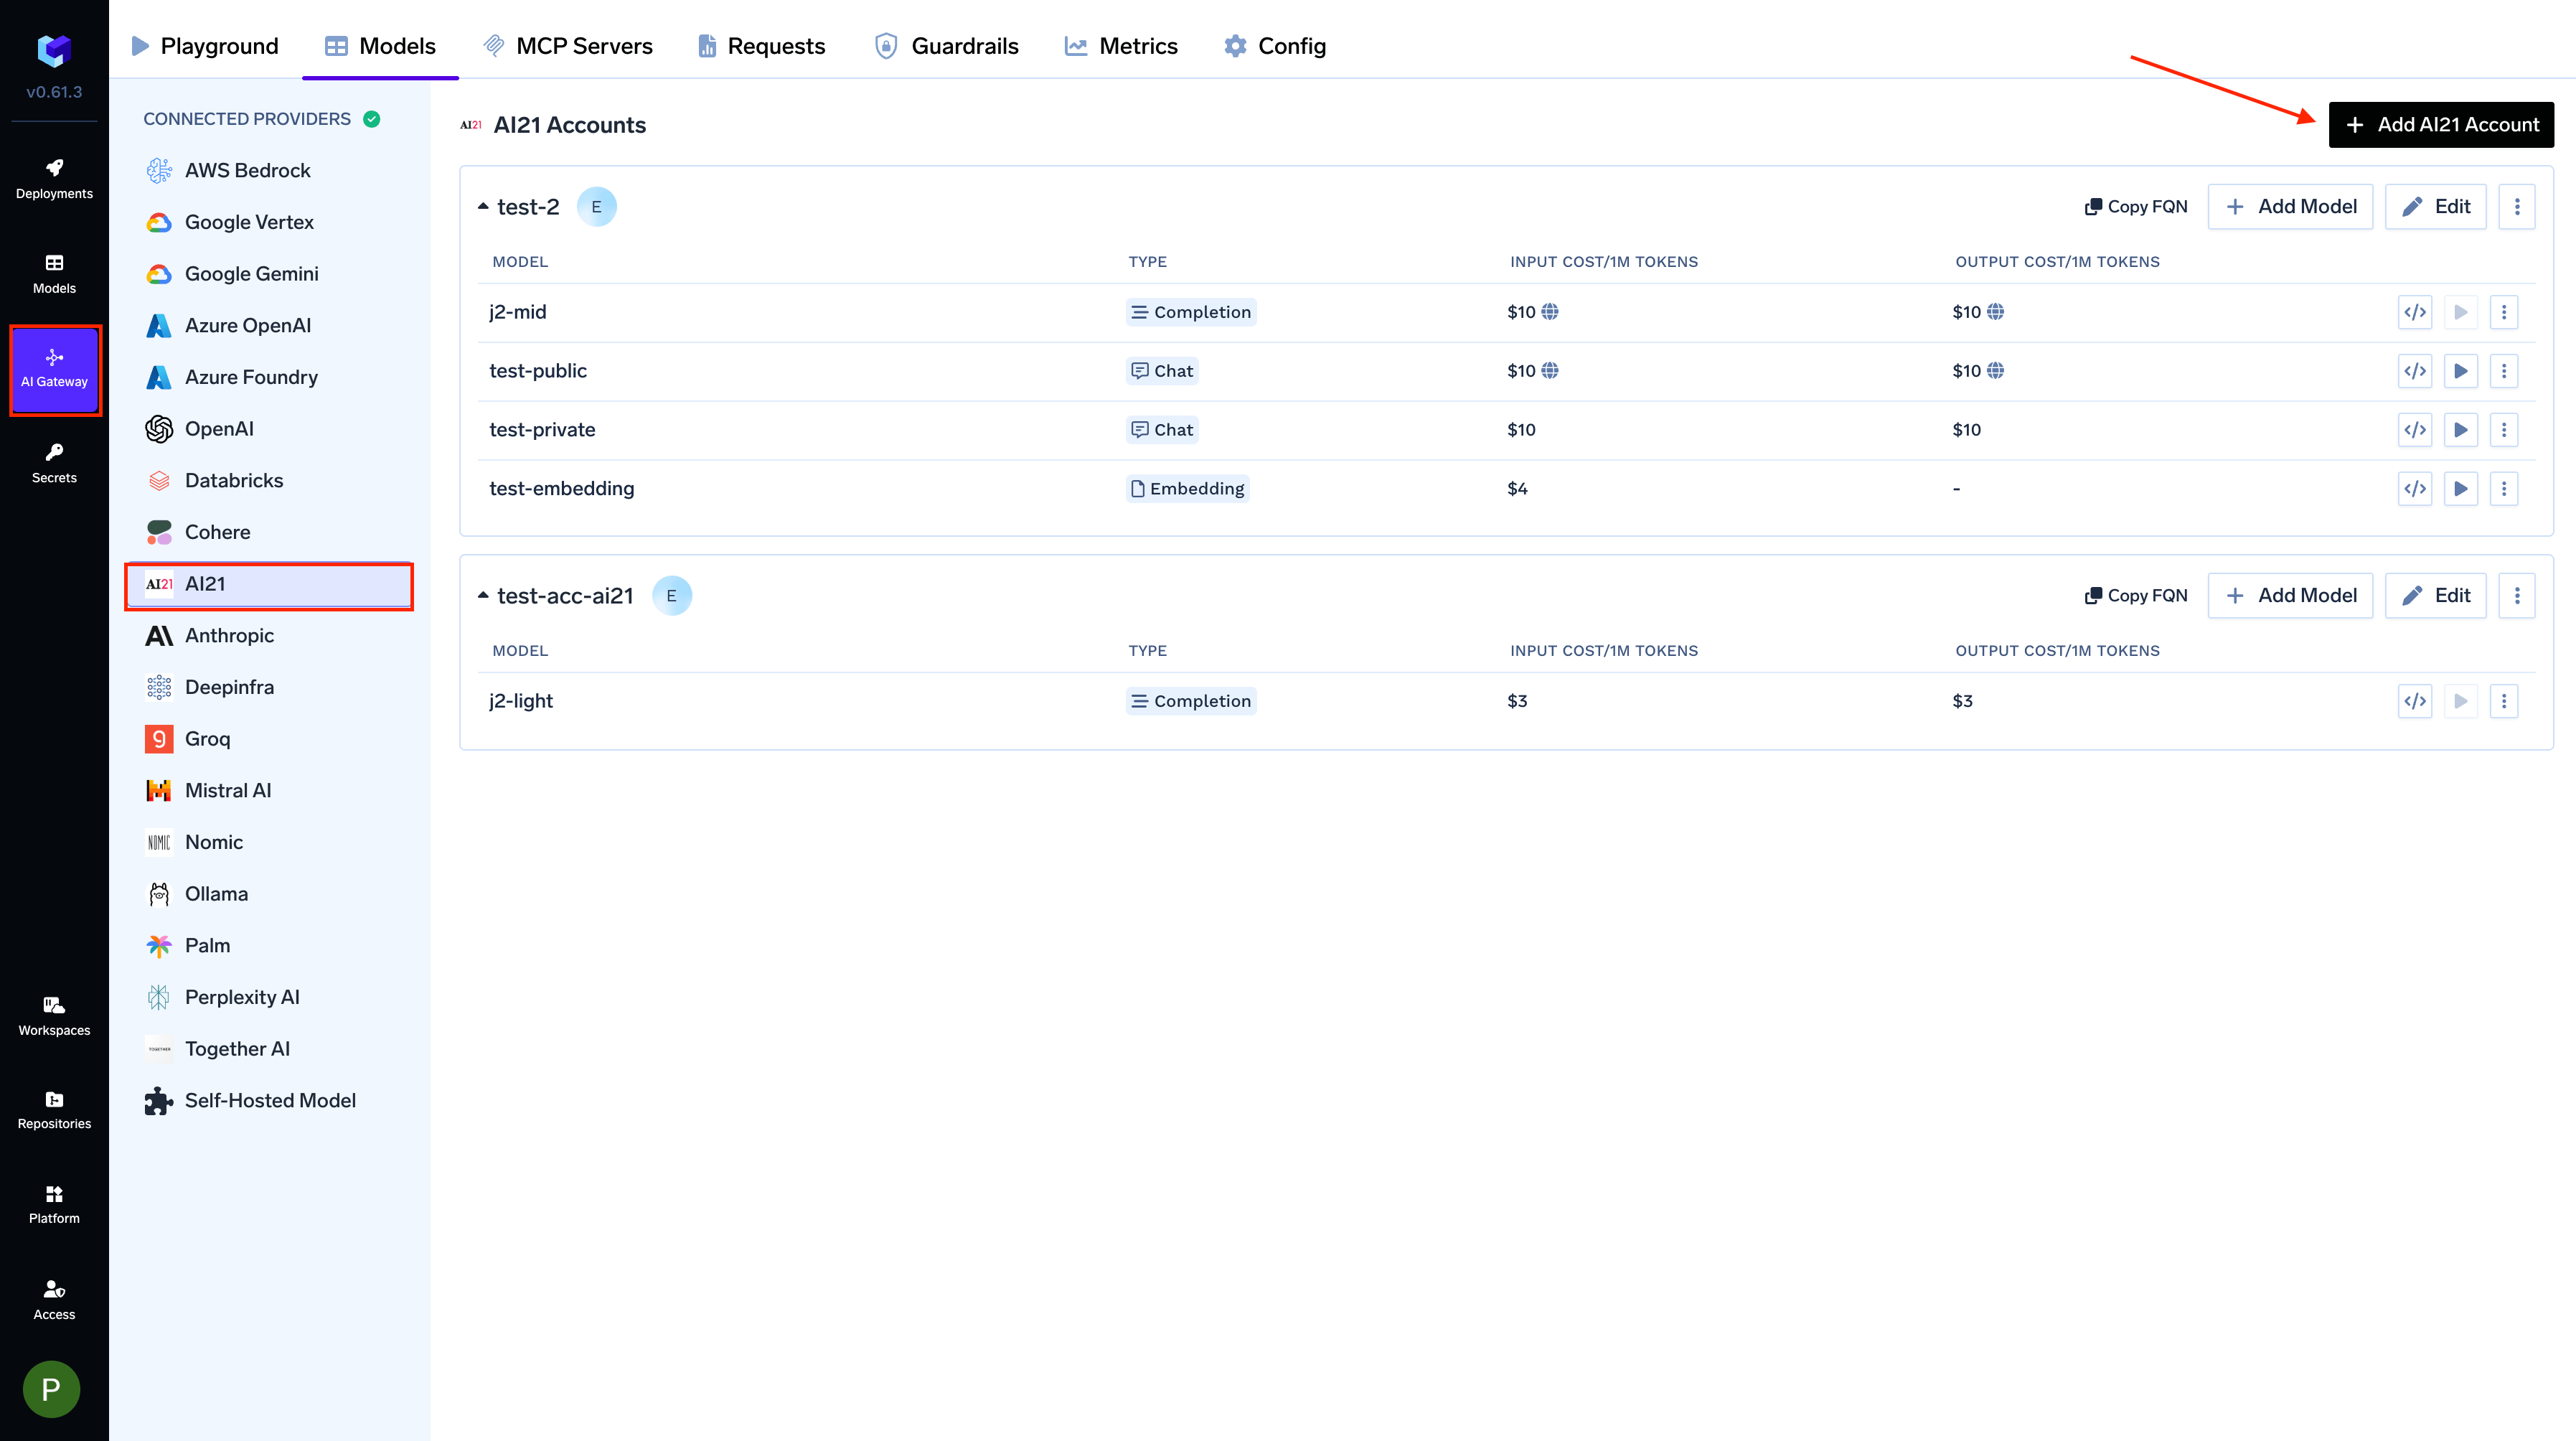This screenshot has width=2576, height=1441.
Task: Add Model to test-acc-ai21 account
Action: tap(2290, 596)
